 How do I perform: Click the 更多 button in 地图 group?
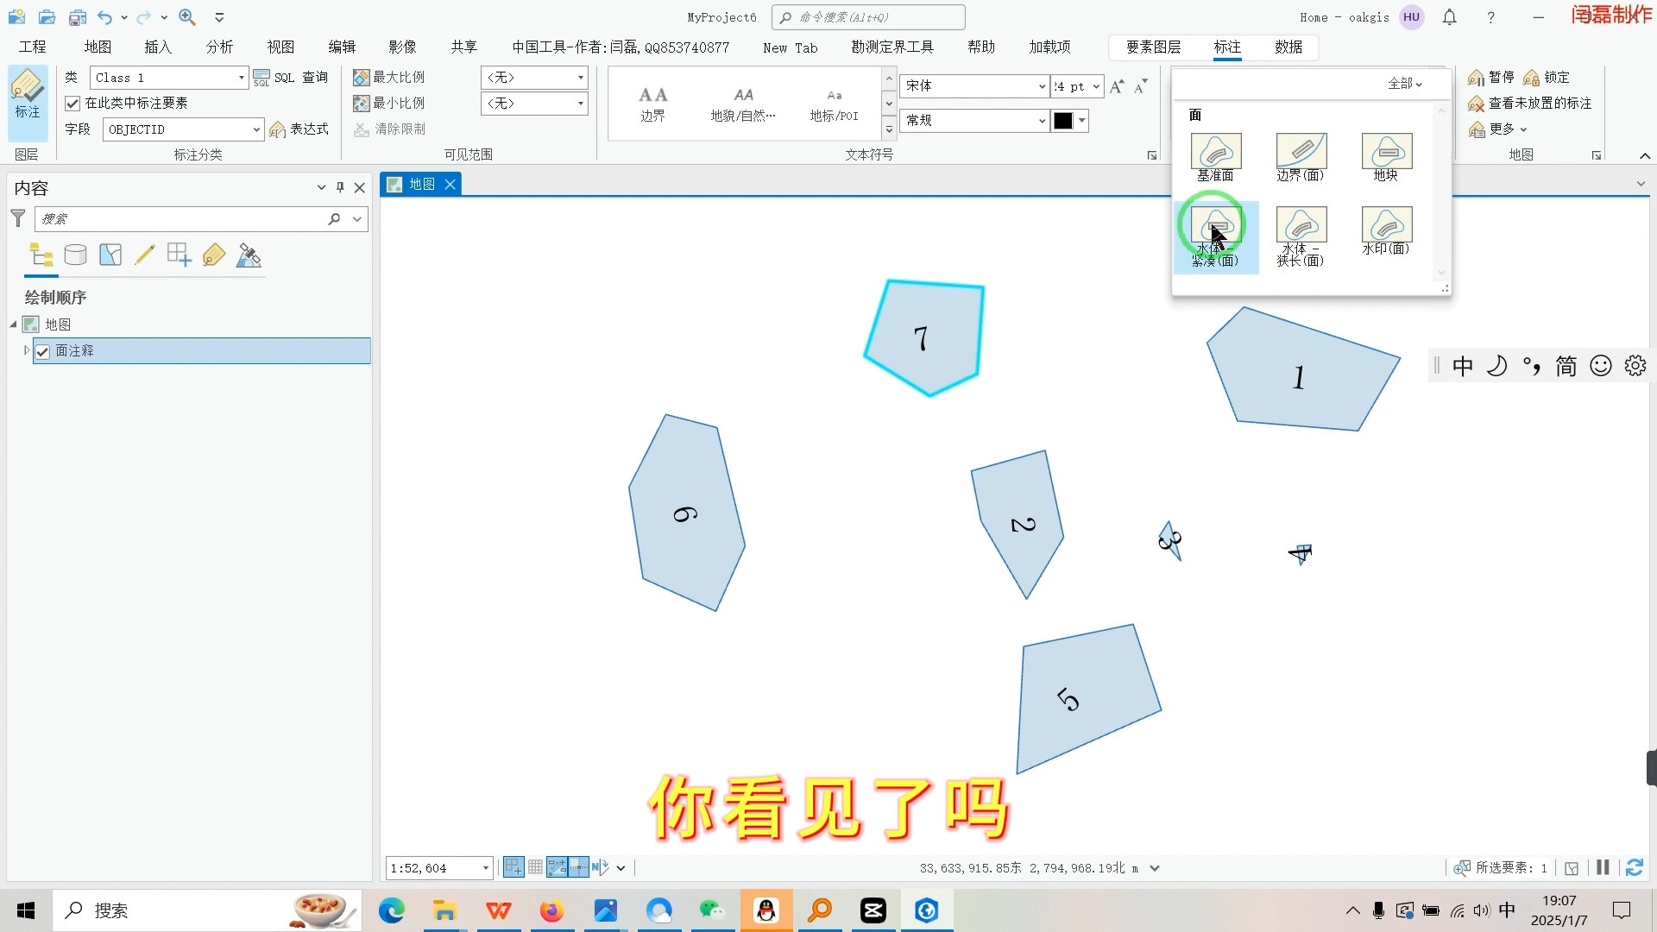coord(1502,129)
